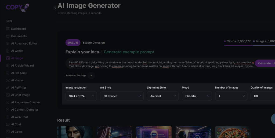Click the AI Code sidebar icon
The width and height of the screenshot is (275, 138).
8,132
